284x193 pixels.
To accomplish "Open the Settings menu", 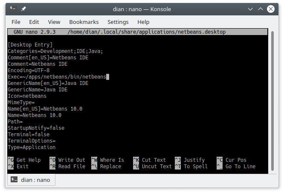I will [118, 22].
